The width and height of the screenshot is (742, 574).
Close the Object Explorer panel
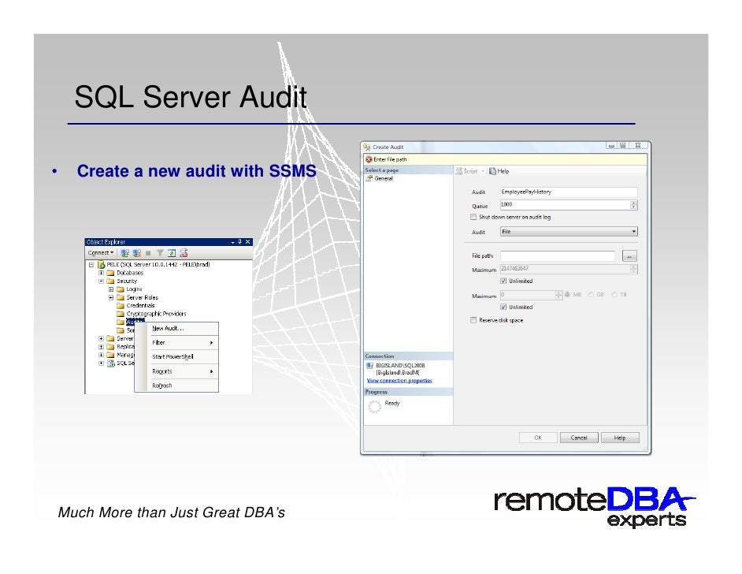click(247, 242)
